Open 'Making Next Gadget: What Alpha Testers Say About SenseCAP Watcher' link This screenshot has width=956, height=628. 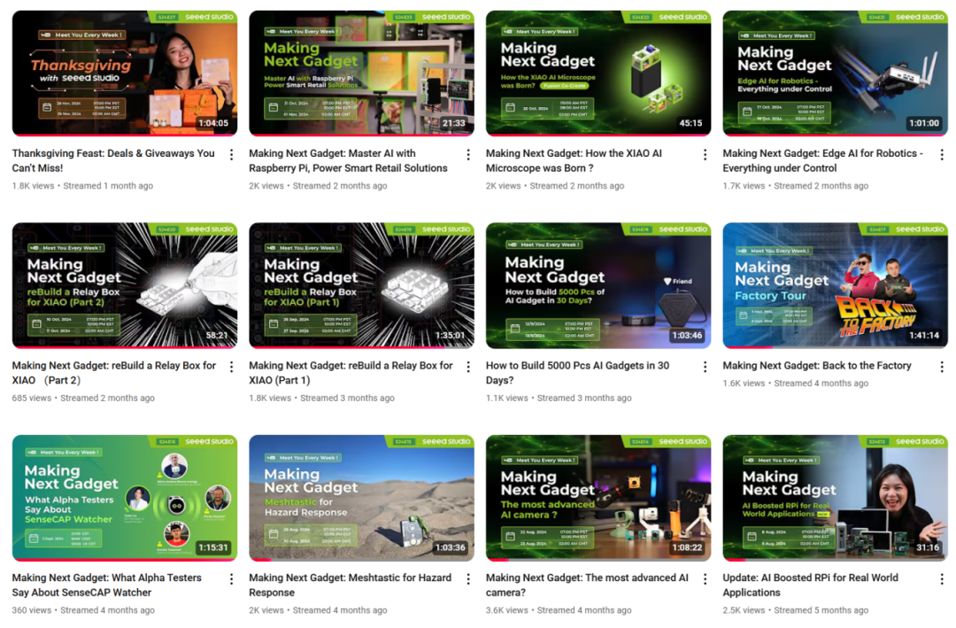[106, 585]
